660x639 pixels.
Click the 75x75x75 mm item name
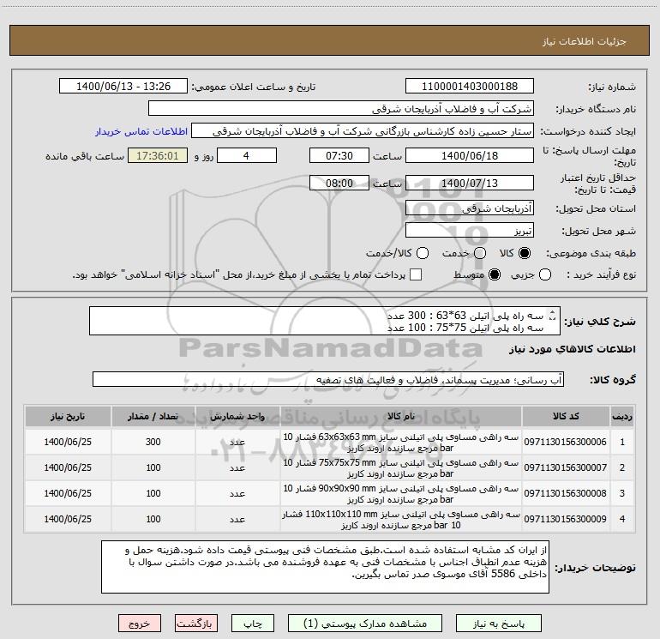tap(401, 468)
